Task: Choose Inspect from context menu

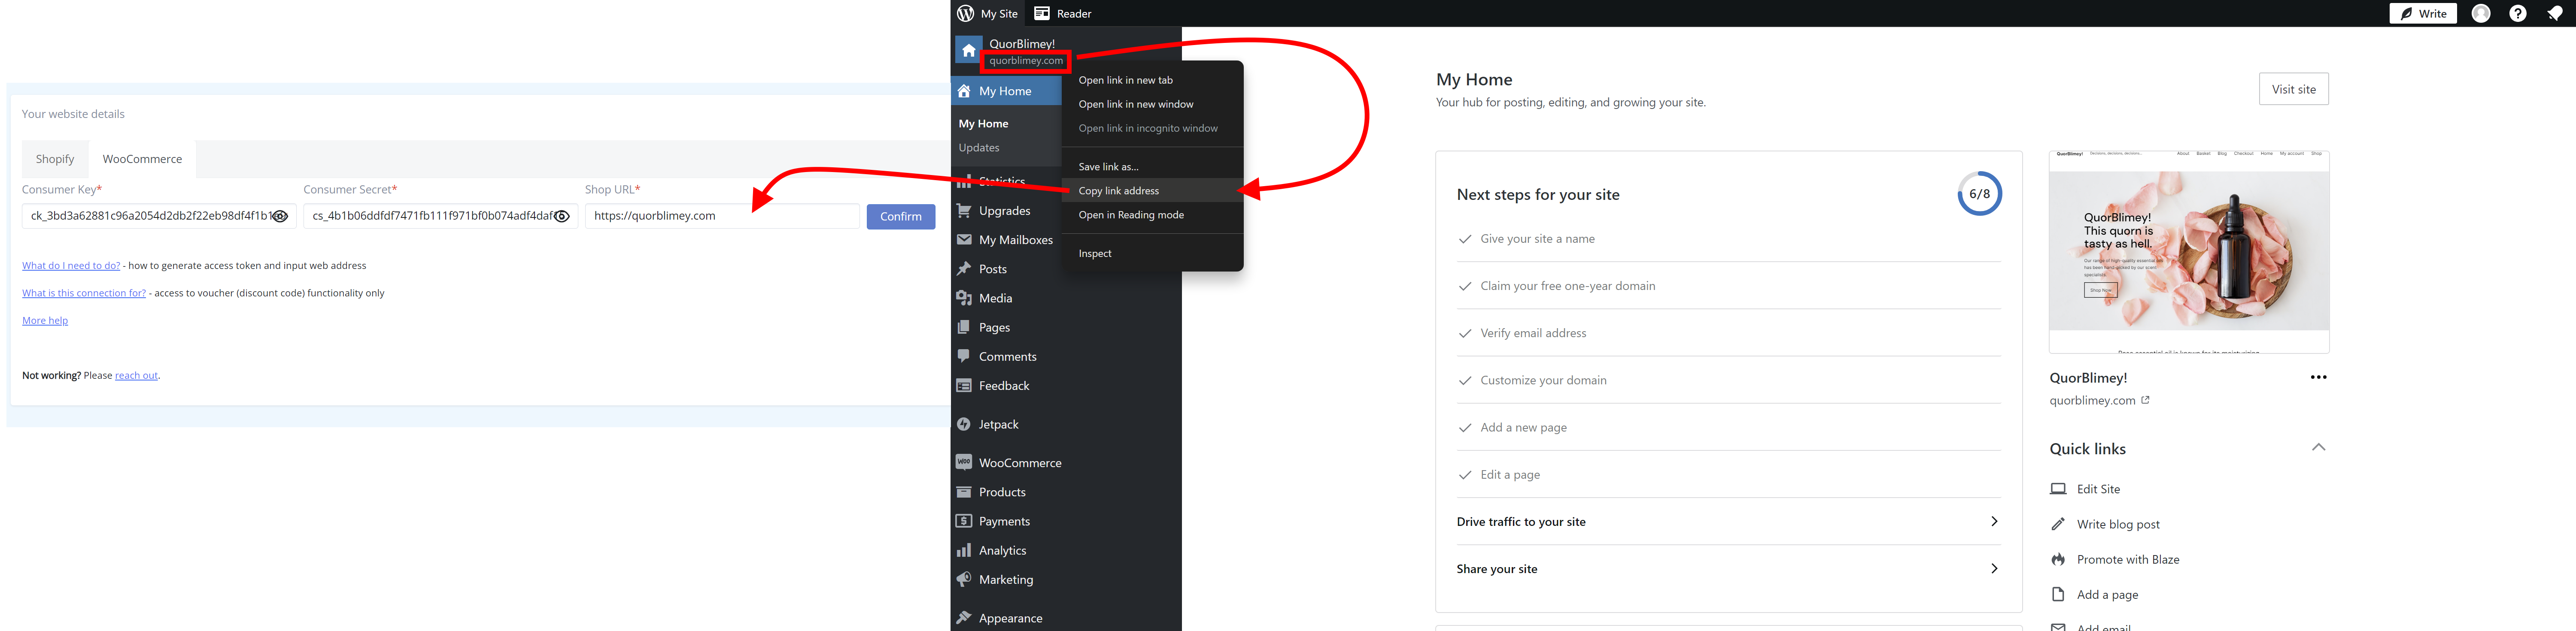Action: [1152, 254]
